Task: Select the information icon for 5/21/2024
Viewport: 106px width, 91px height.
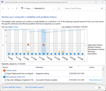Action: pos(55,54)
